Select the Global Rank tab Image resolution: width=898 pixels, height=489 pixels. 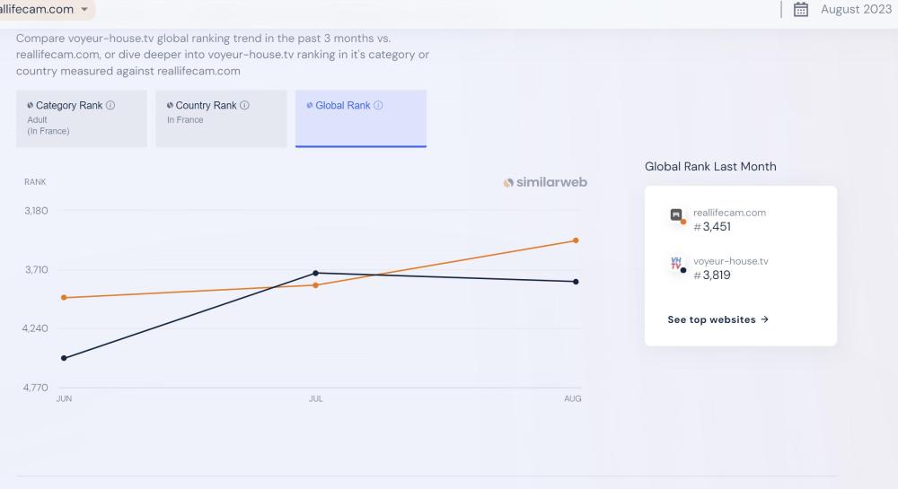click(360, 118)
